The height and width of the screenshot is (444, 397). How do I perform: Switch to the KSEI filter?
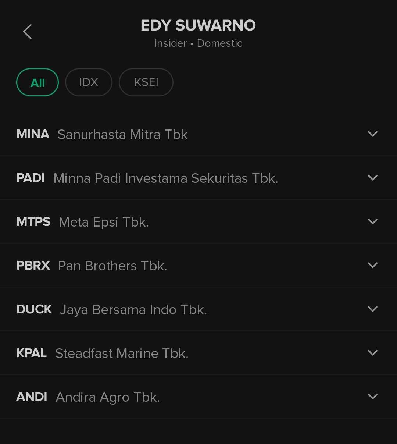146,82
